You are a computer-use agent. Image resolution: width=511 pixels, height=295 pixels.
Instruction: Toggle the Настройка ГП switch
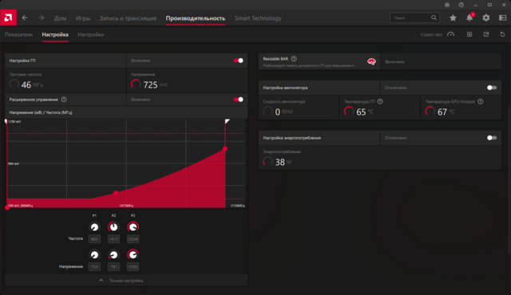[238, 61]
